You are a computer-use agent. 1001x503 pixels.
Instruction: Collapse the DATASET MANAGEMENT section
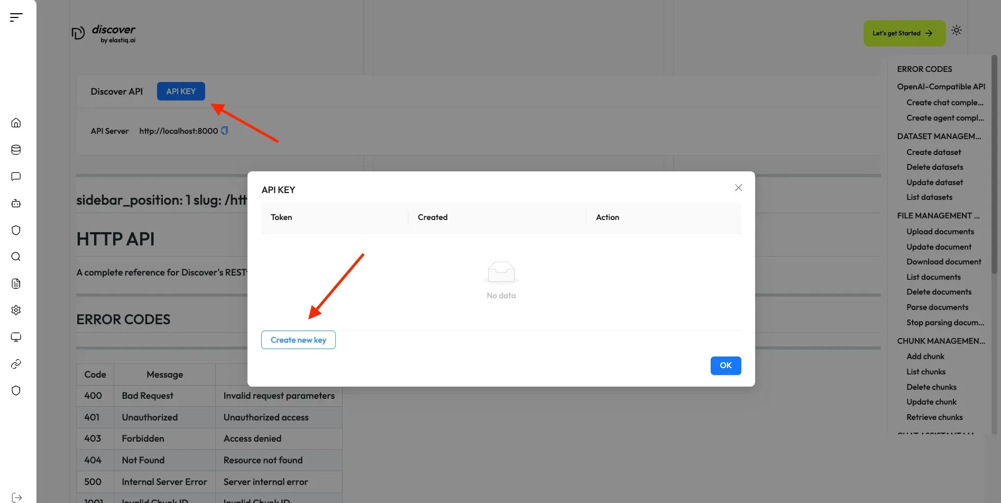[939, 136]
